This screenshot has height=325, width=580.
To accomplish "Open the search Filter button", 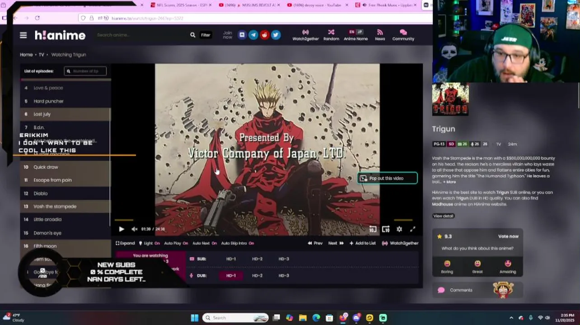I will (206, 35).
